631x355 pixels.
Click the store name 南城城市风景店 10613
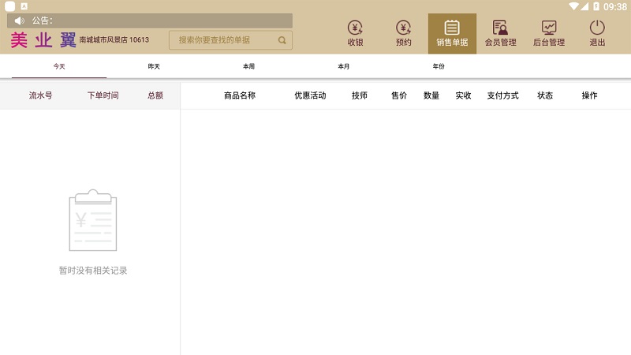tap(114, 40)
